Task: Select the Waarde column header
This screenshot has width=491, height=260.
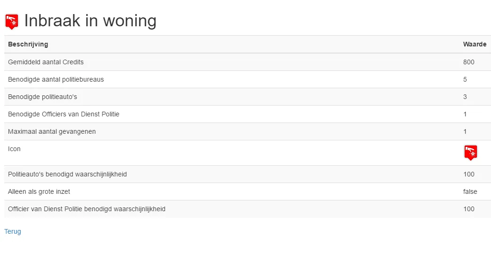Action: (475, 45)
